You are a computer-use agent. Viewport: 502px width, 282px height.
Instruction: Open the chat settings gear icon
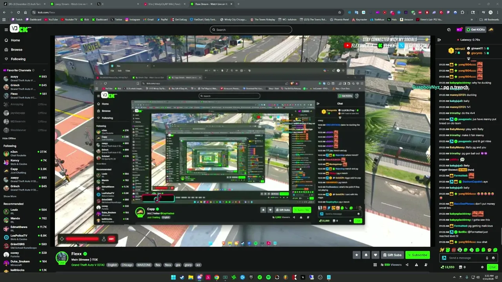click(482, 267)
